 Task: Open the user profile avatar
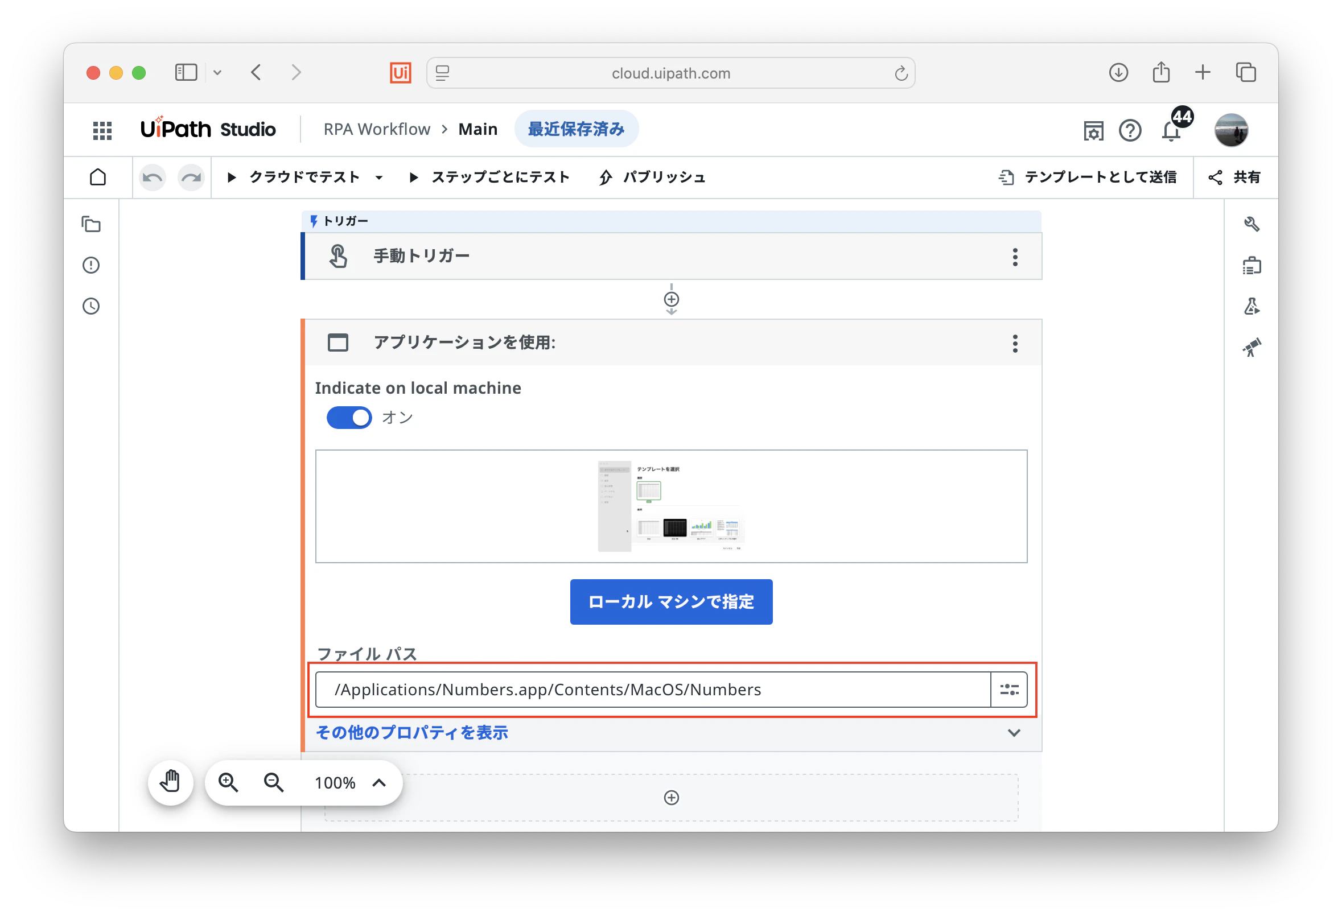pos(1231,130)
